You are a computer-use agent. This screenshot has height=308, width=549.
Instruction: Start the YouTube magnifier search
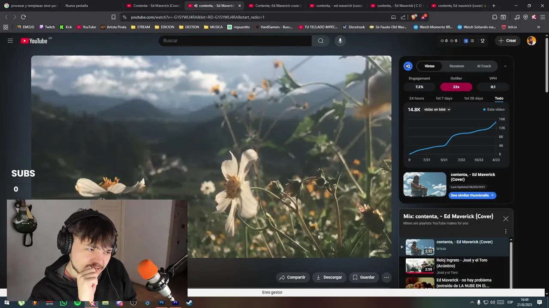click(321, 41)
